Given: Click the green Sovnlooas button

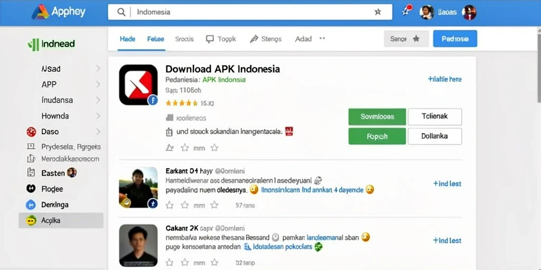Looking at the screenshot, I should pyautogui.click(x=377, y=117).
